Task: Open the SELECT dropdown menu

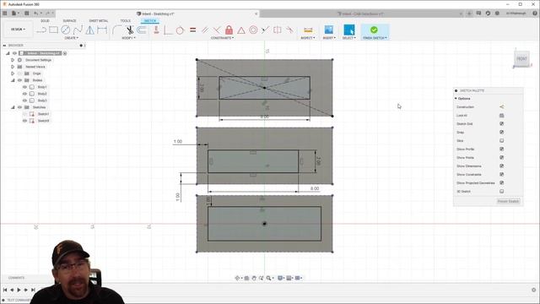Action: tap(348, 38)
